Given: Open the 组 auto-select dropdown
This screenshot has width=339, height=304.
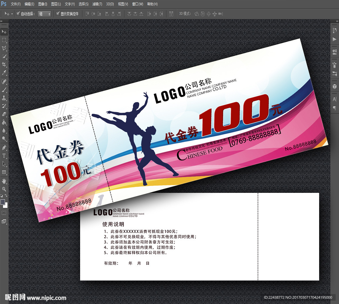Looking at the screenshot, I should click(x=44, y=14).
